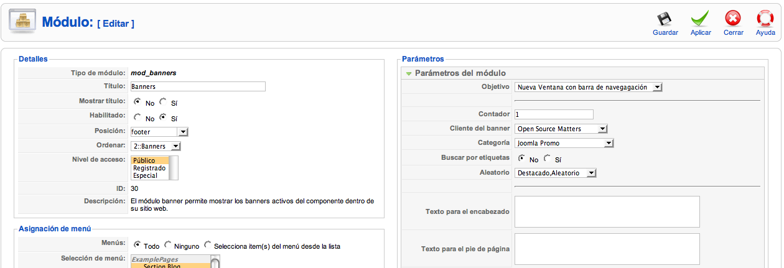Select Registrado in Nivel de acceso list

(149, 168)
